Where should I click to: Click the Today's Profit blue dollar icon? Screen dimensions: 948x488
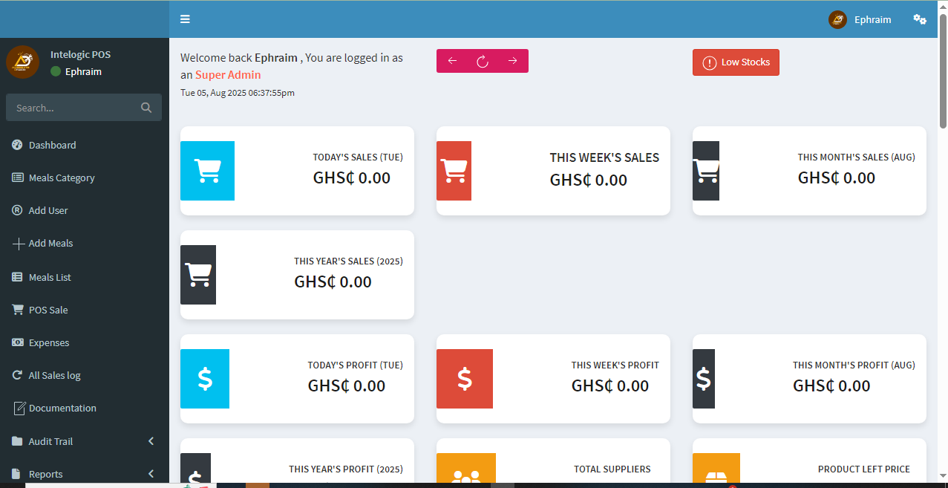click(x=205, y=379)
